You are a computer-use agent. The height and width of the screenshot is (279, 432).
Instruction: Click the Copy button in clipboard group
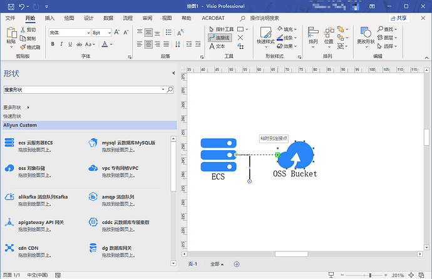[28, 39]
